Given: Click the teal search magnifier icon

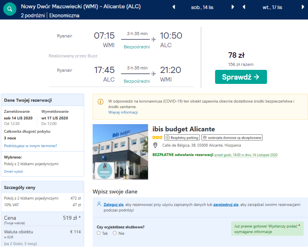Looking at the screenshot, I should [10, 9].
